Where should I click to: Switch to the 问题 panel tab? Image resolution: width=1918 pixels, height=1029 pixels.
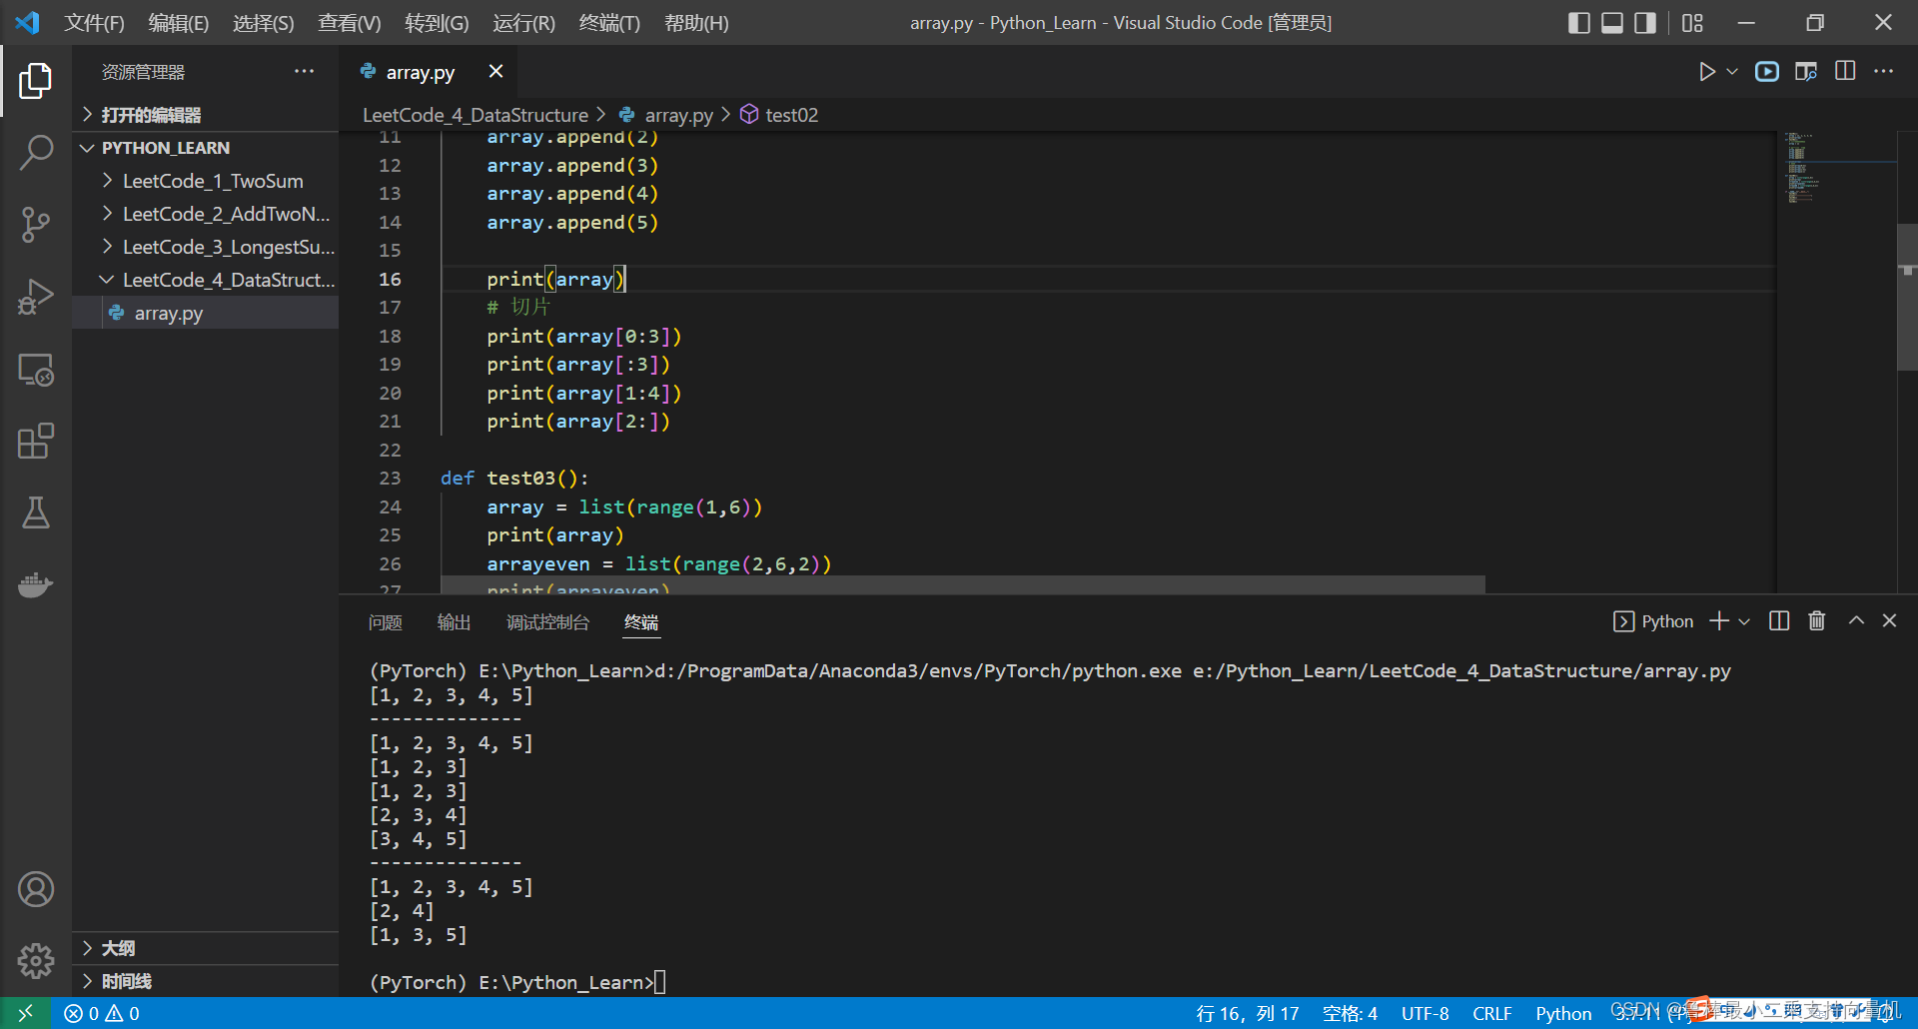click(x=385, y=622)
